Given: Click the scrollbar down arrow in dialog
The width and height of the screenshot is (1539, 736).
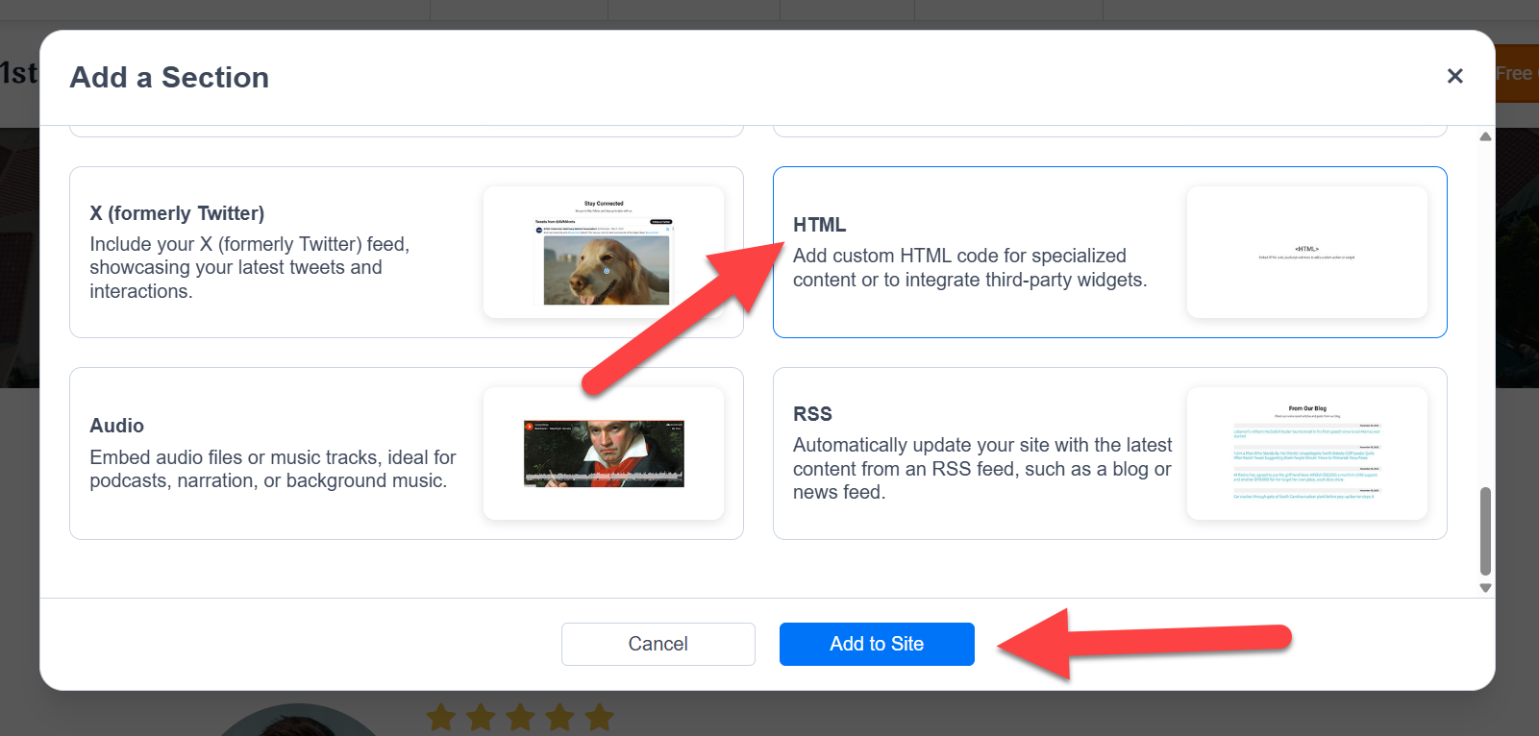Looking at the screenshot, I should click(x=1485, y=588).
